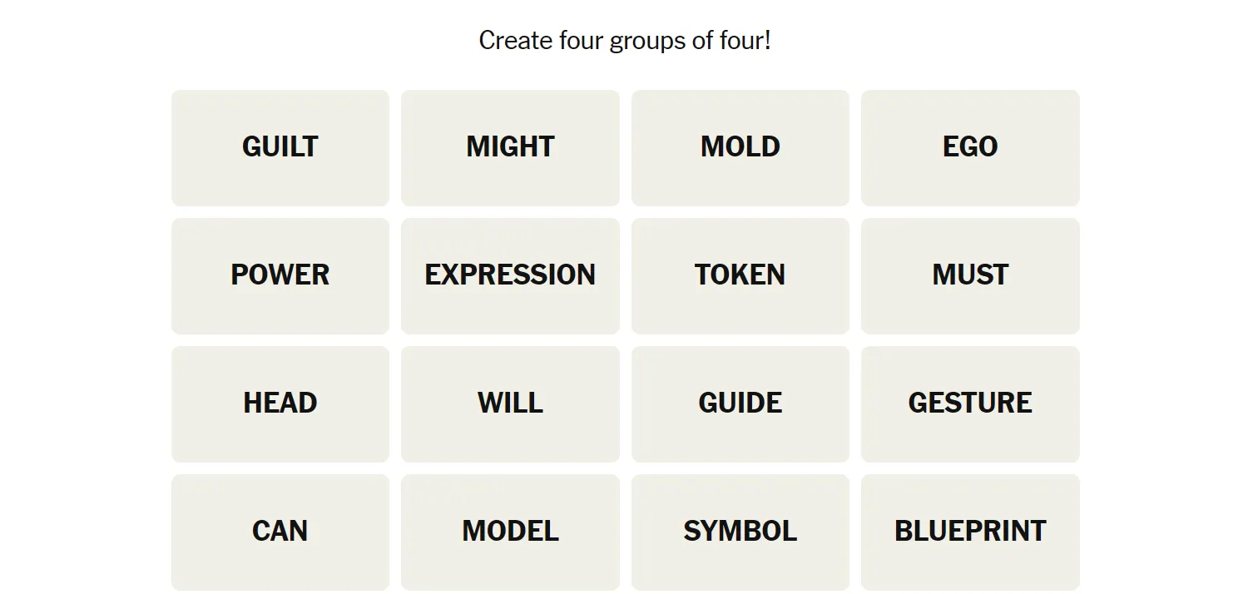Viewport: 1248px width, 594px height.
Task: Tap the SYMBOL card
Action: click(740, 532)
